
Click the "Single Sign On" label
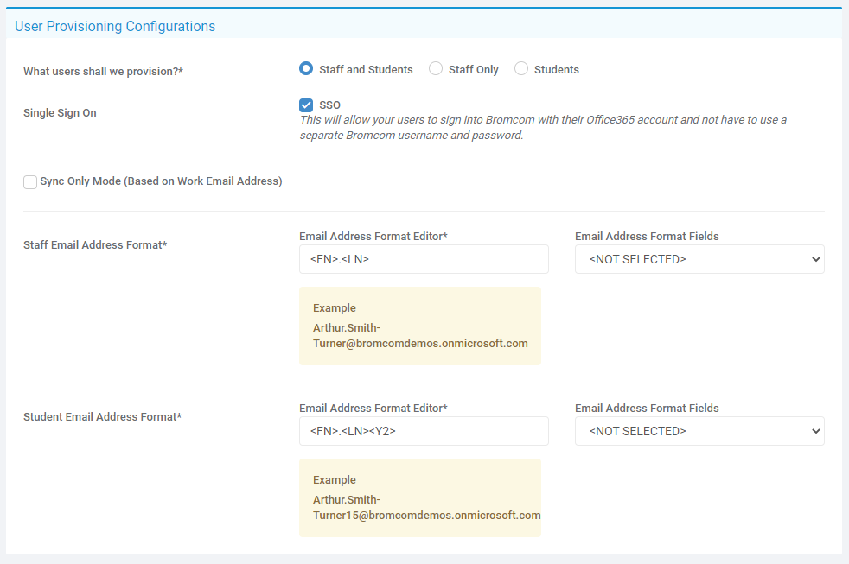(60, 113)
